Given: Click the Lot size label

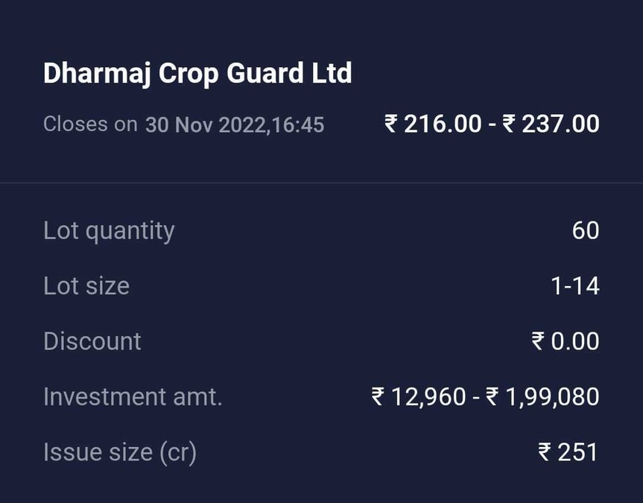Looking at the screenshot, I should (86, 285).
